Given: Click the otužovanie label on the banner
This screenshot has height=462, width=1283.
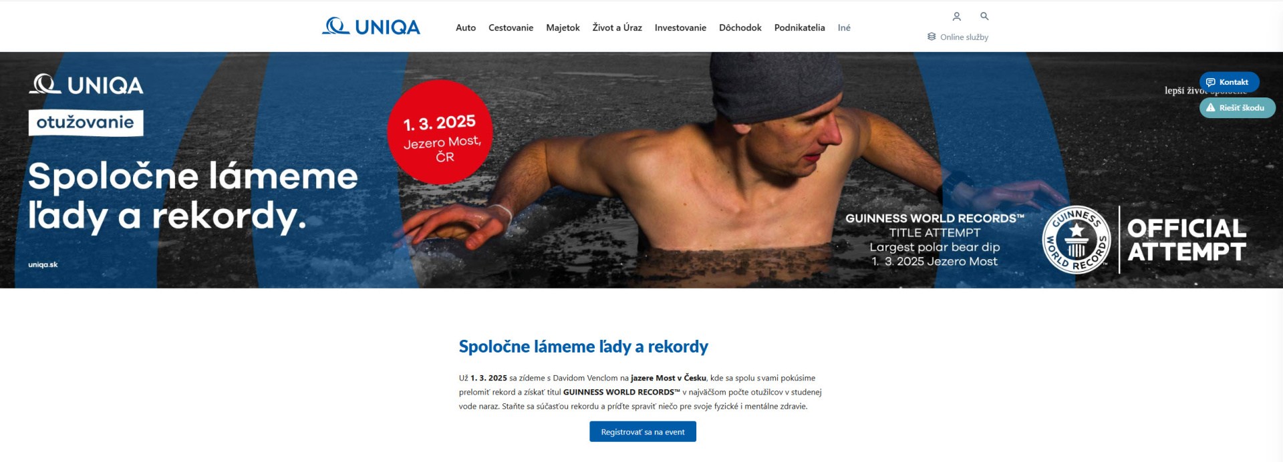Looking at the screenshot, I should click(86, 123).
